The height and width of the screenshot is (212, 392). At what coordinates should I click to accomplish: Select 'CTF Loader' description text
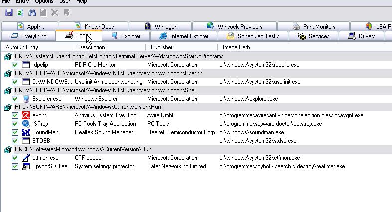[x=89, y=158]
